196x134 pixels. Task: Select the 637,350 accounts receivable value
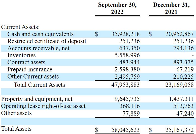coord(129,48)
